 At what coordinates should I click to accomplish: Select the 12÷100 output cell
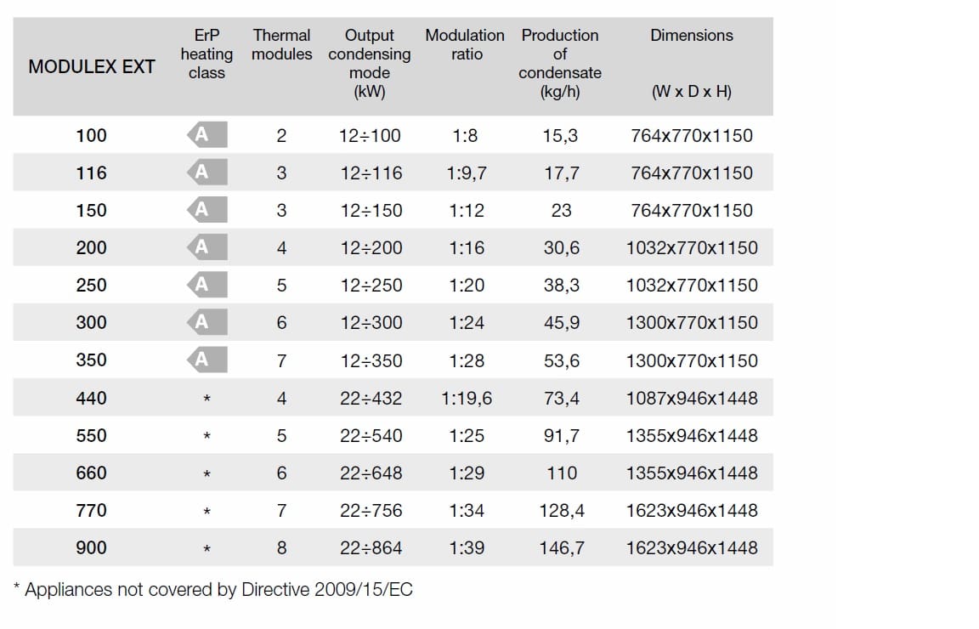pos(370,135)
